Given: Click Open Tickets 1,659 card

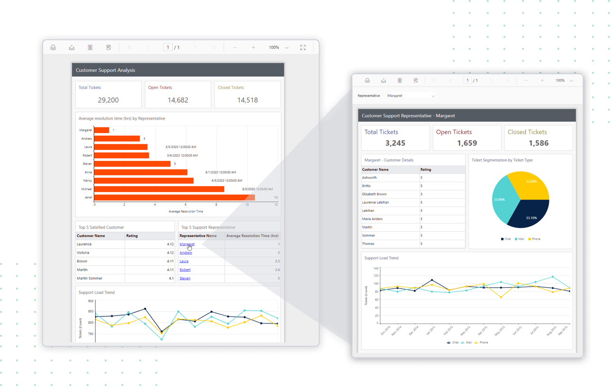Looking at the screenshot, I should tap(467, 138).
